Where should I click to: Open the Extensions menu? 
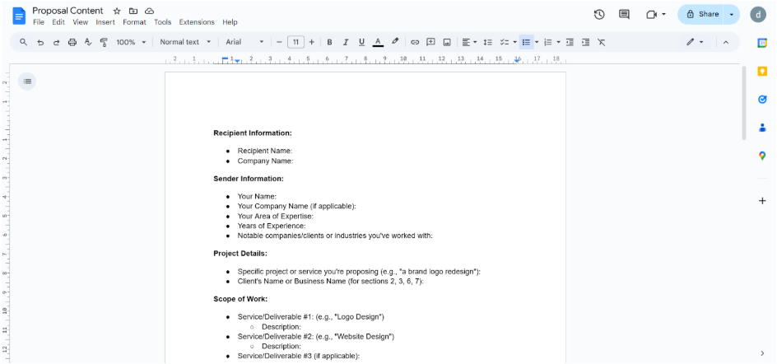tap(197, 22)
